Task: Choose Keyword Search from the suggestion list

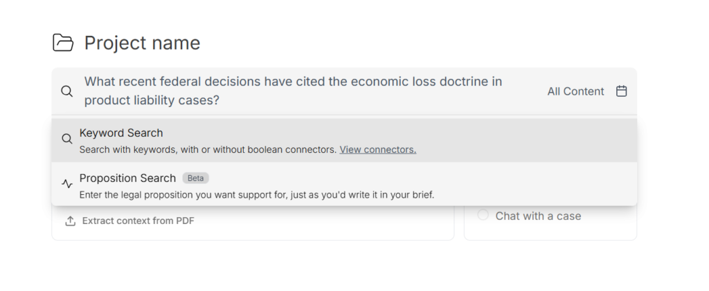Action: click(x=121, y=133)
